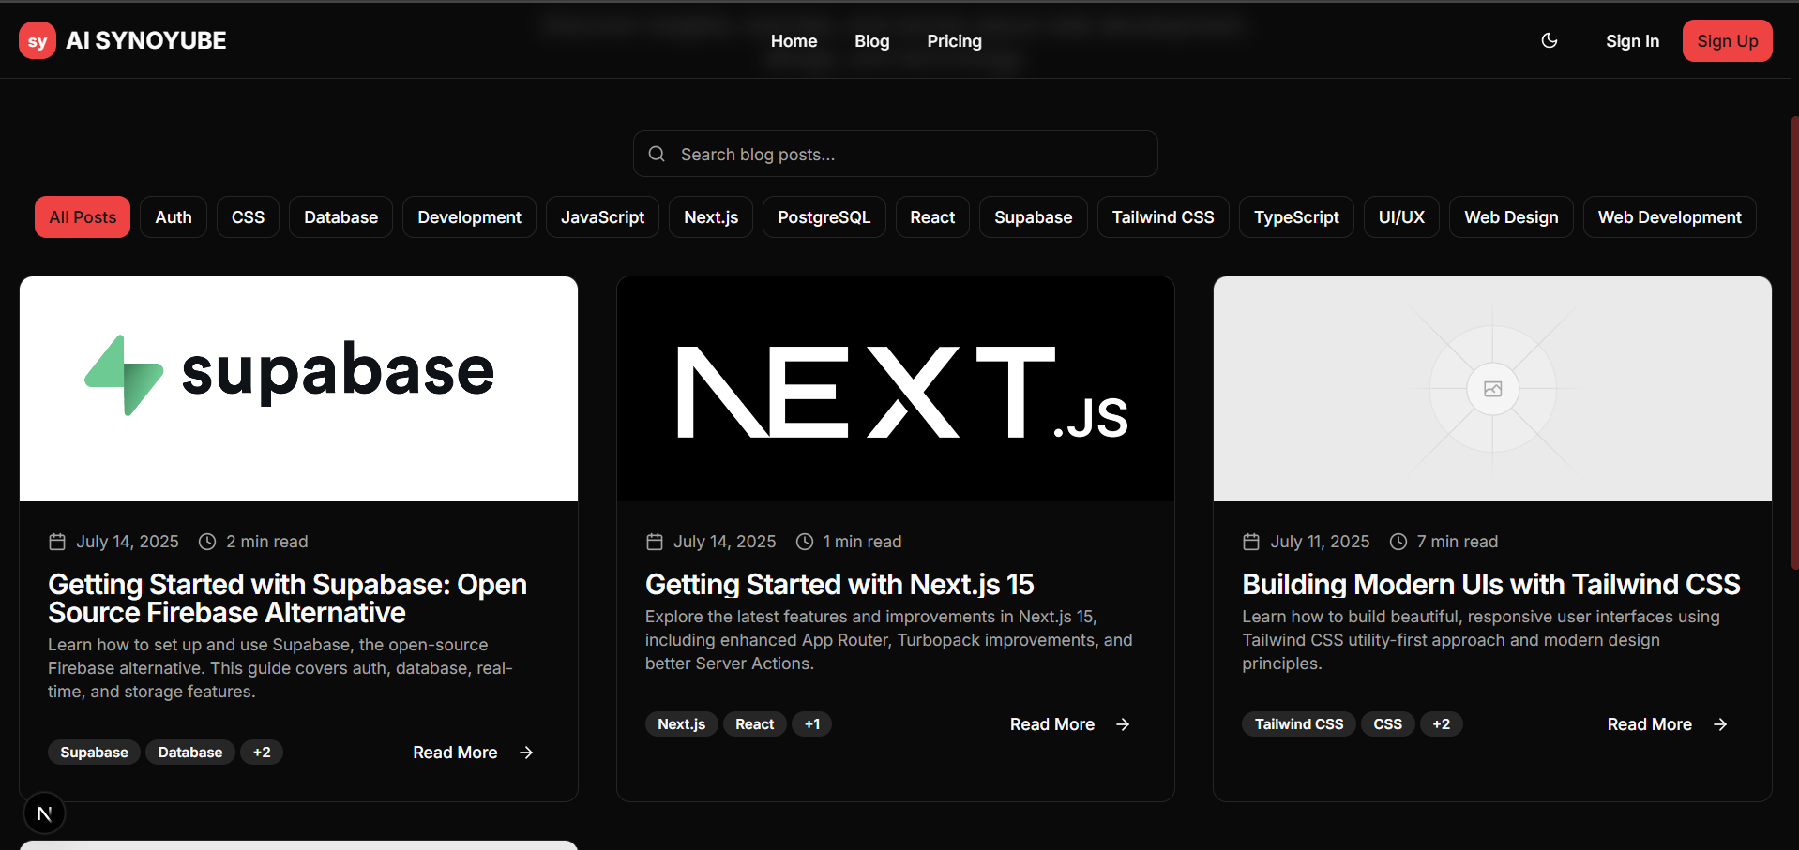Filter posts by Development
This screenshot has height=850, width=1799.
coord(469,217)
